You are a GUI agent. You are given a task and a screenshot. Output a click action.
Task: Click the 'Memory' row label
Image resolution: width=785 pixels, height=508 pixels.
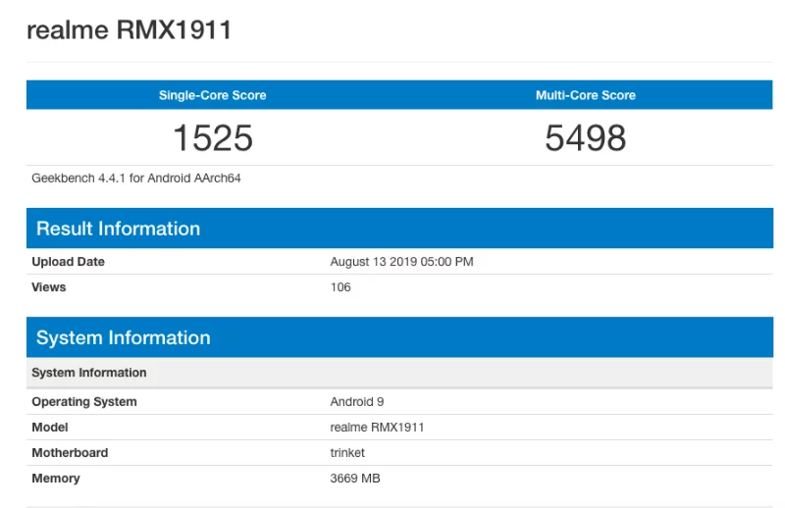[x=56, y=479]
